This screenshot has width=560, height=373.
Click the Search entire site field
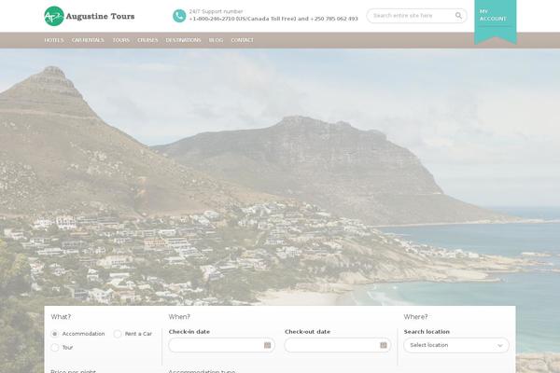[x=416, y=16]
